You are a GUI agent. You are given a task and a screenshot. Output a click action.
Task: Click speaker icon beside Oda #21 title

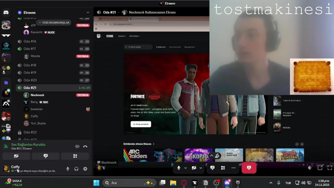pos(99,12)
